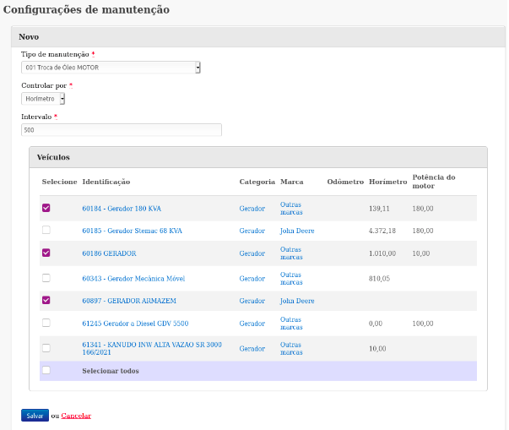The image size is (509, 430).
Task: Click the Gerador category link for 60186
Action: (252, 253)
